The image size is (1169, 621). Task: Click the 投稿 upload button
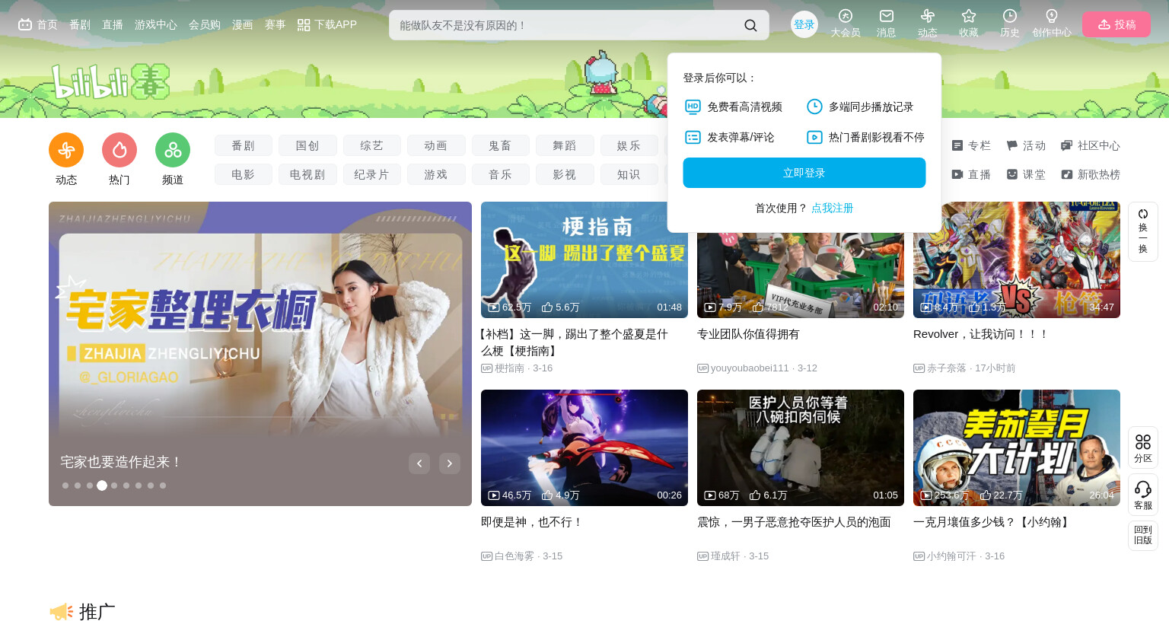[x=1116, y=24]
